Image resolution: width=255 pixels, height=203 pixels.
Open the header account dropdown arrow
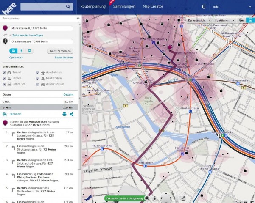click(250, 7)
